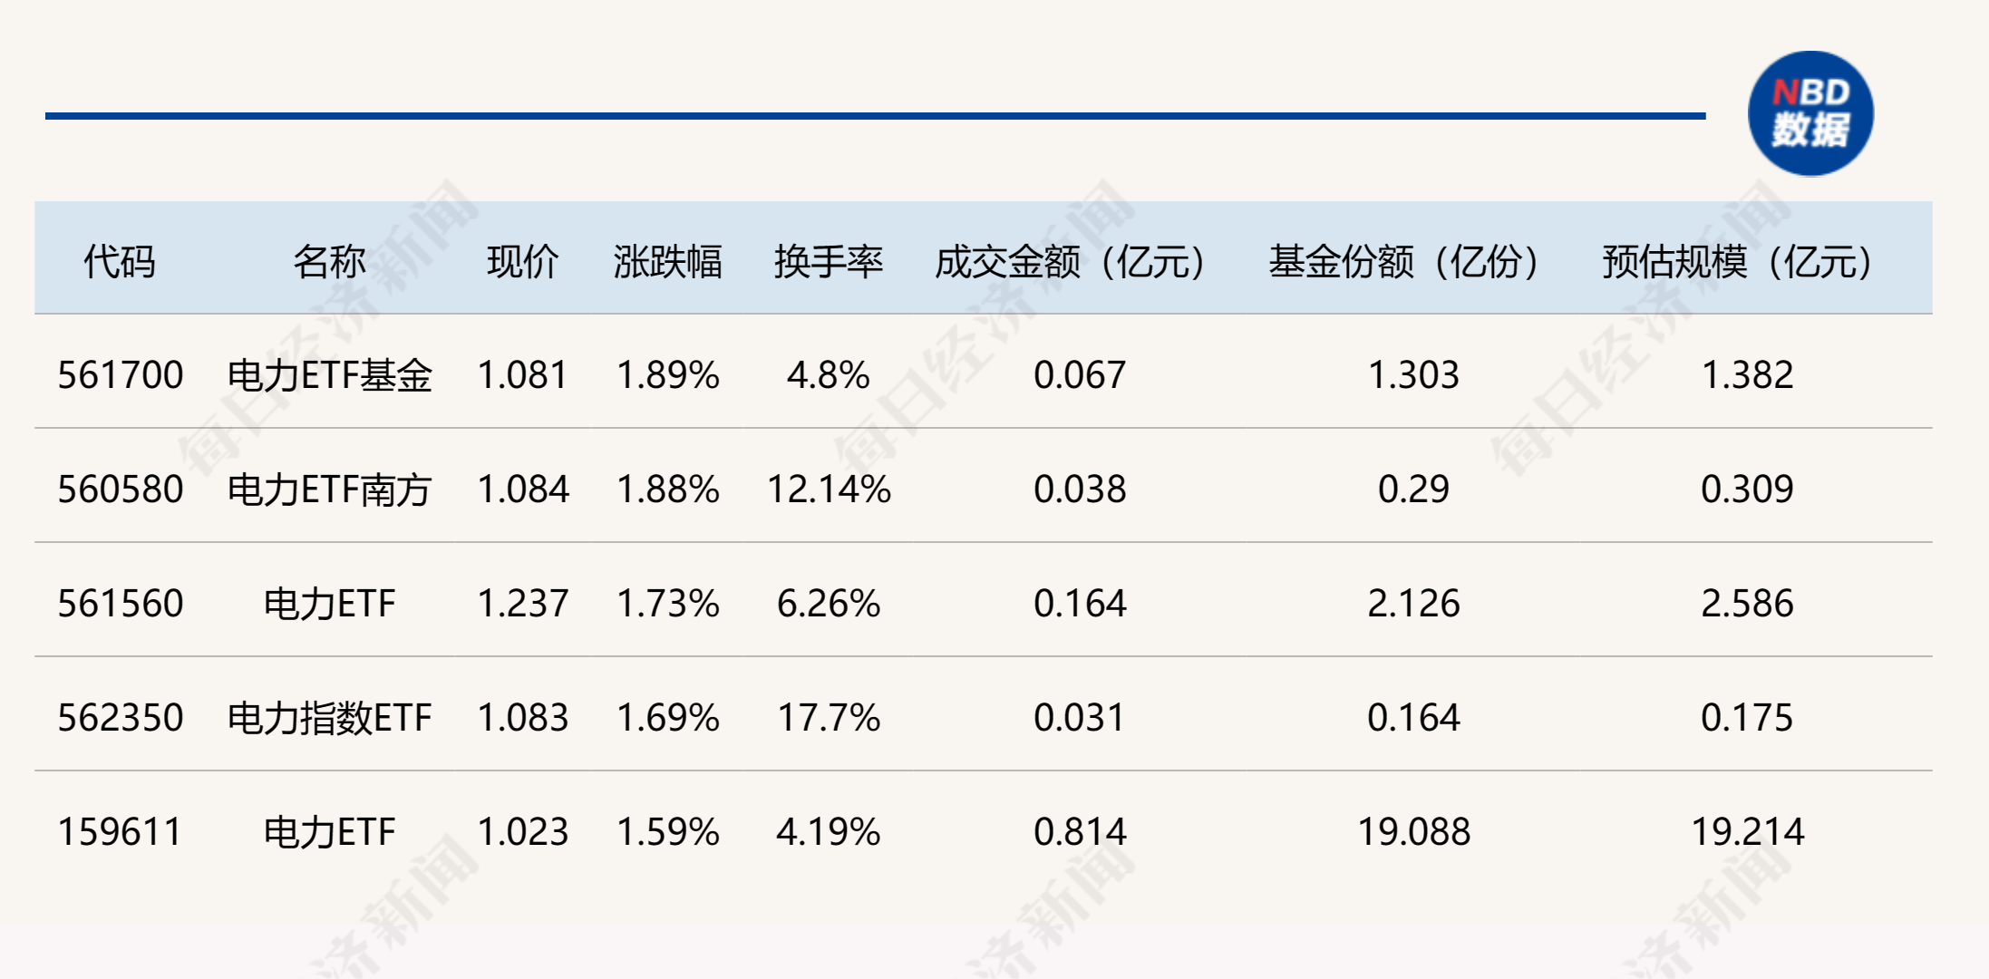Click the 涨跌幅 column header
This screenshot has height=979, width=1989.
[667, 262]
